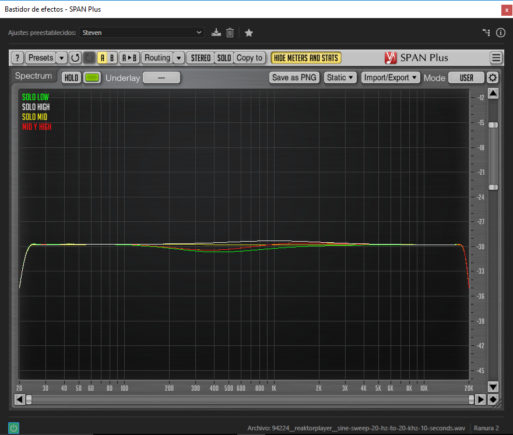
Task: Open the help question mark button
Action: (x=17, y=58)
